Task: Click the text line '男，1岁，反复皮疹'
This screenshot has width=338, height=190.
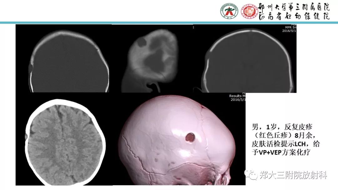Action: (x=282, y=127)
